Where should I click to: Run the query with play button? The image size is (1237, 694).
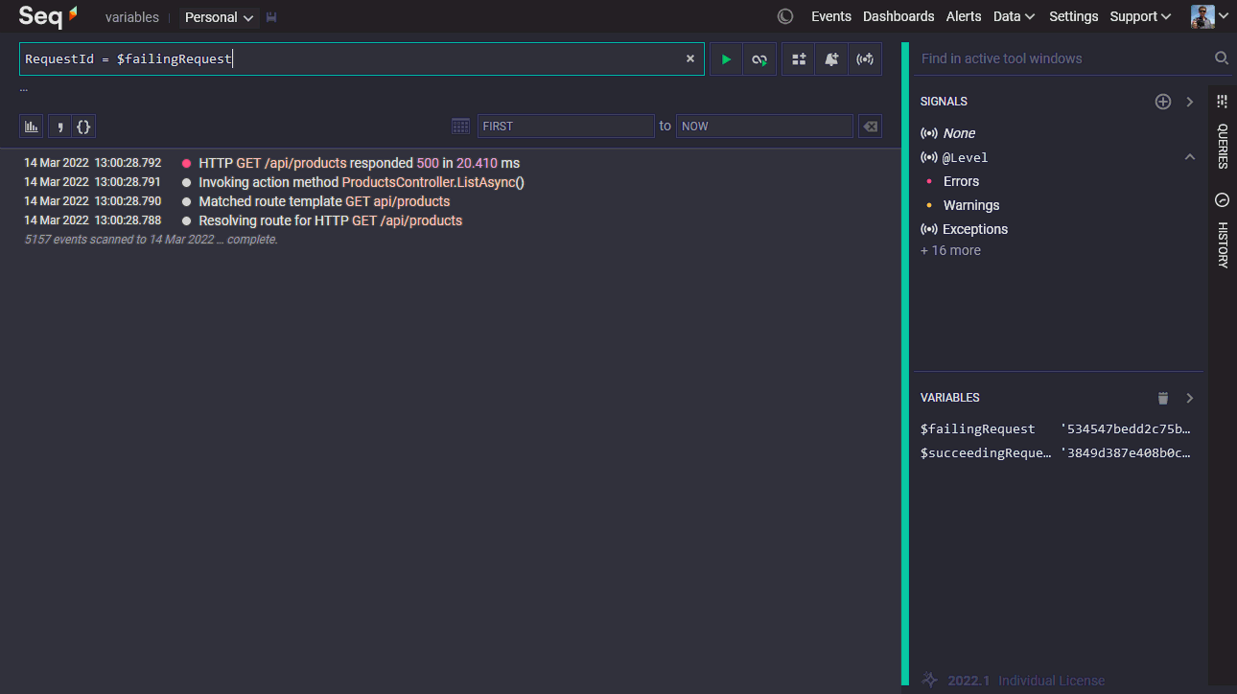point(726,59)
